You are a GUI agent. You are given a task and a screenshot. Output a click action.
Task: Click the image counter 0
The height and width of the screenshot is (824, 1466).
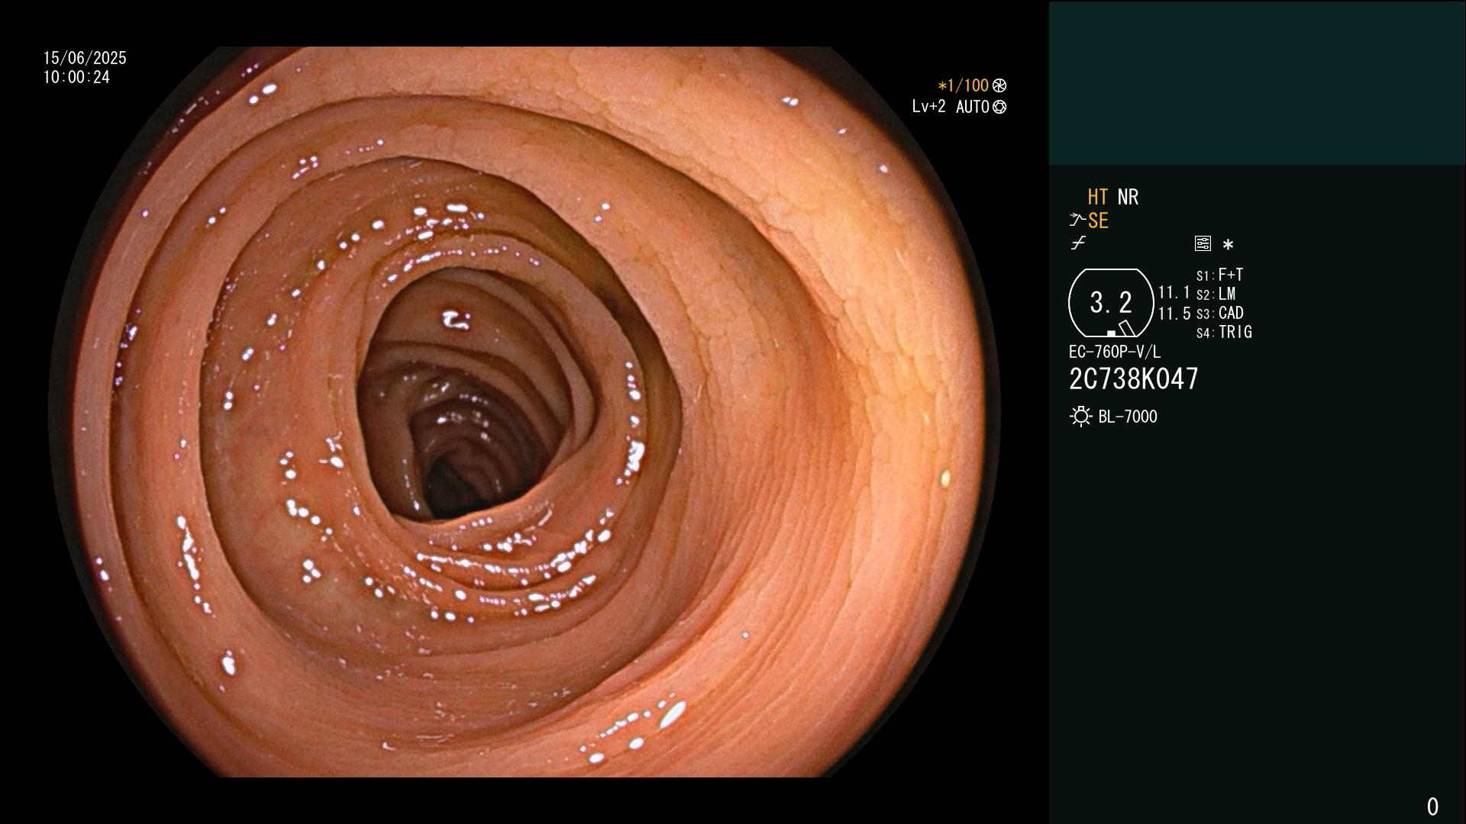1432,806
